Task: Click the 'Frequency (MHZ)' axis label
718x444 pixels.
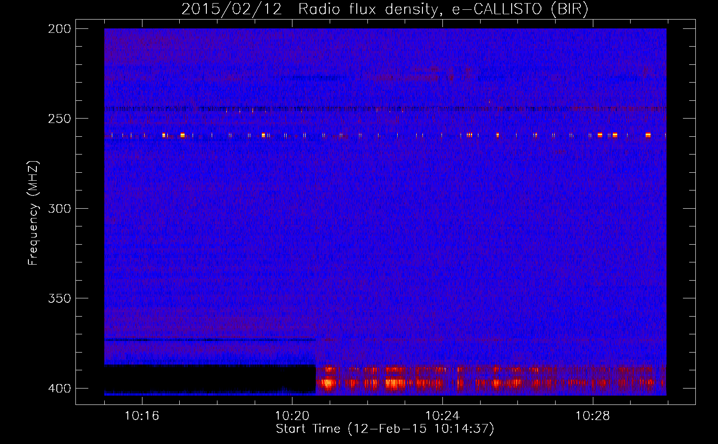Action: 33,213
